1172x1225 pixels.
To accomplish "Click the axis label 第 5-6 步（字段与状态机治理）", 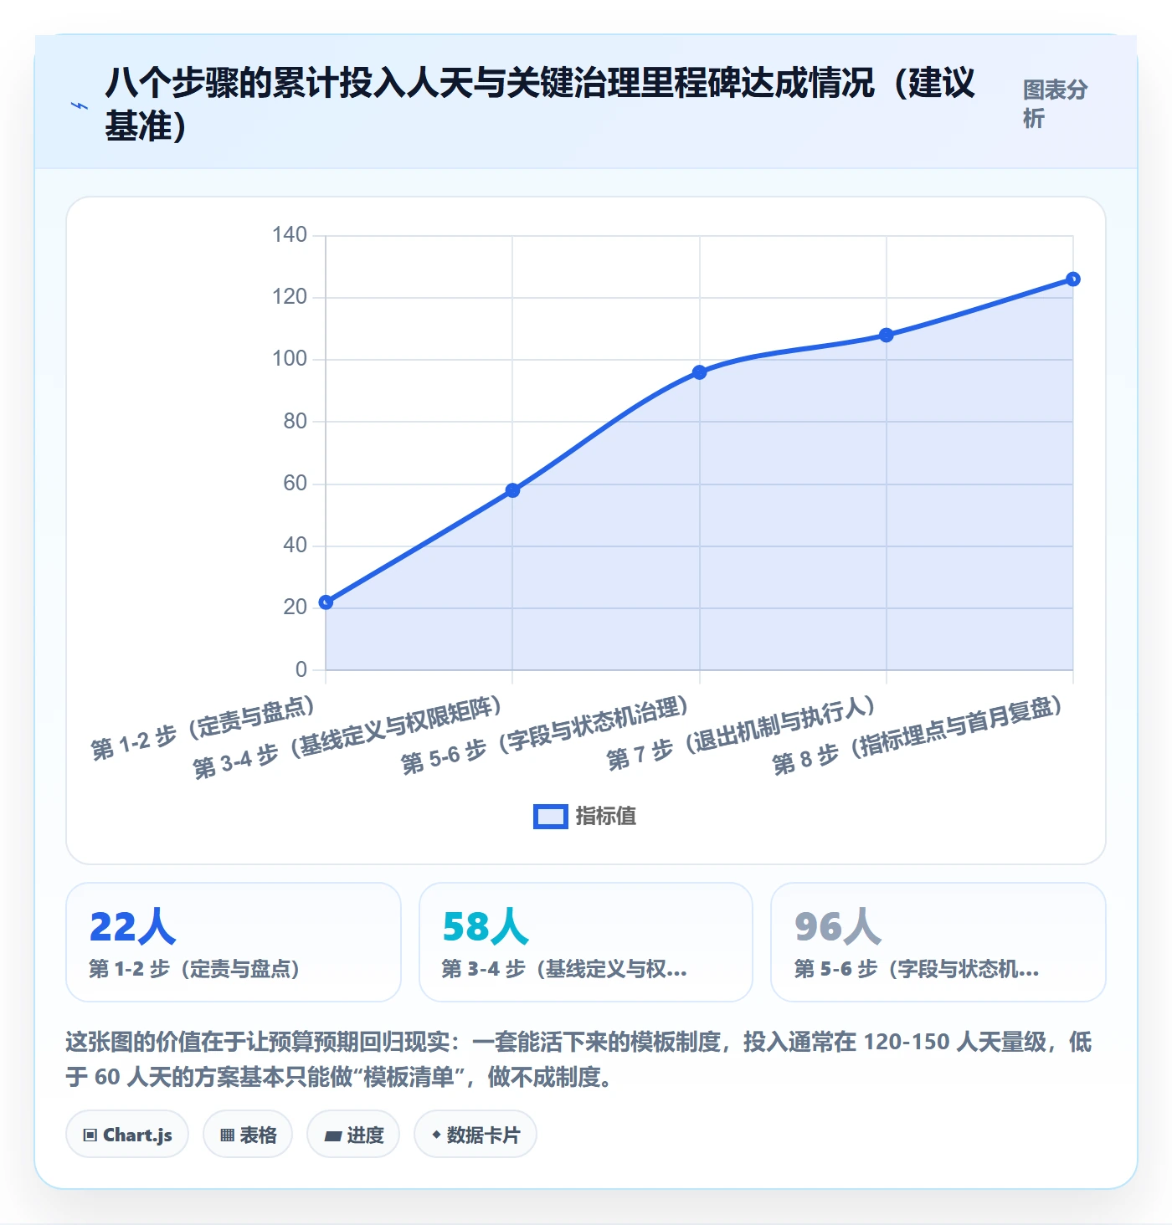I will [546, 734].
